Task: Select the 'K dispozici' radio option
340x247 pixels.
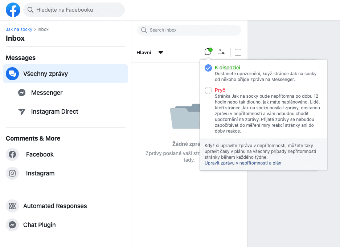Action: 208,68
